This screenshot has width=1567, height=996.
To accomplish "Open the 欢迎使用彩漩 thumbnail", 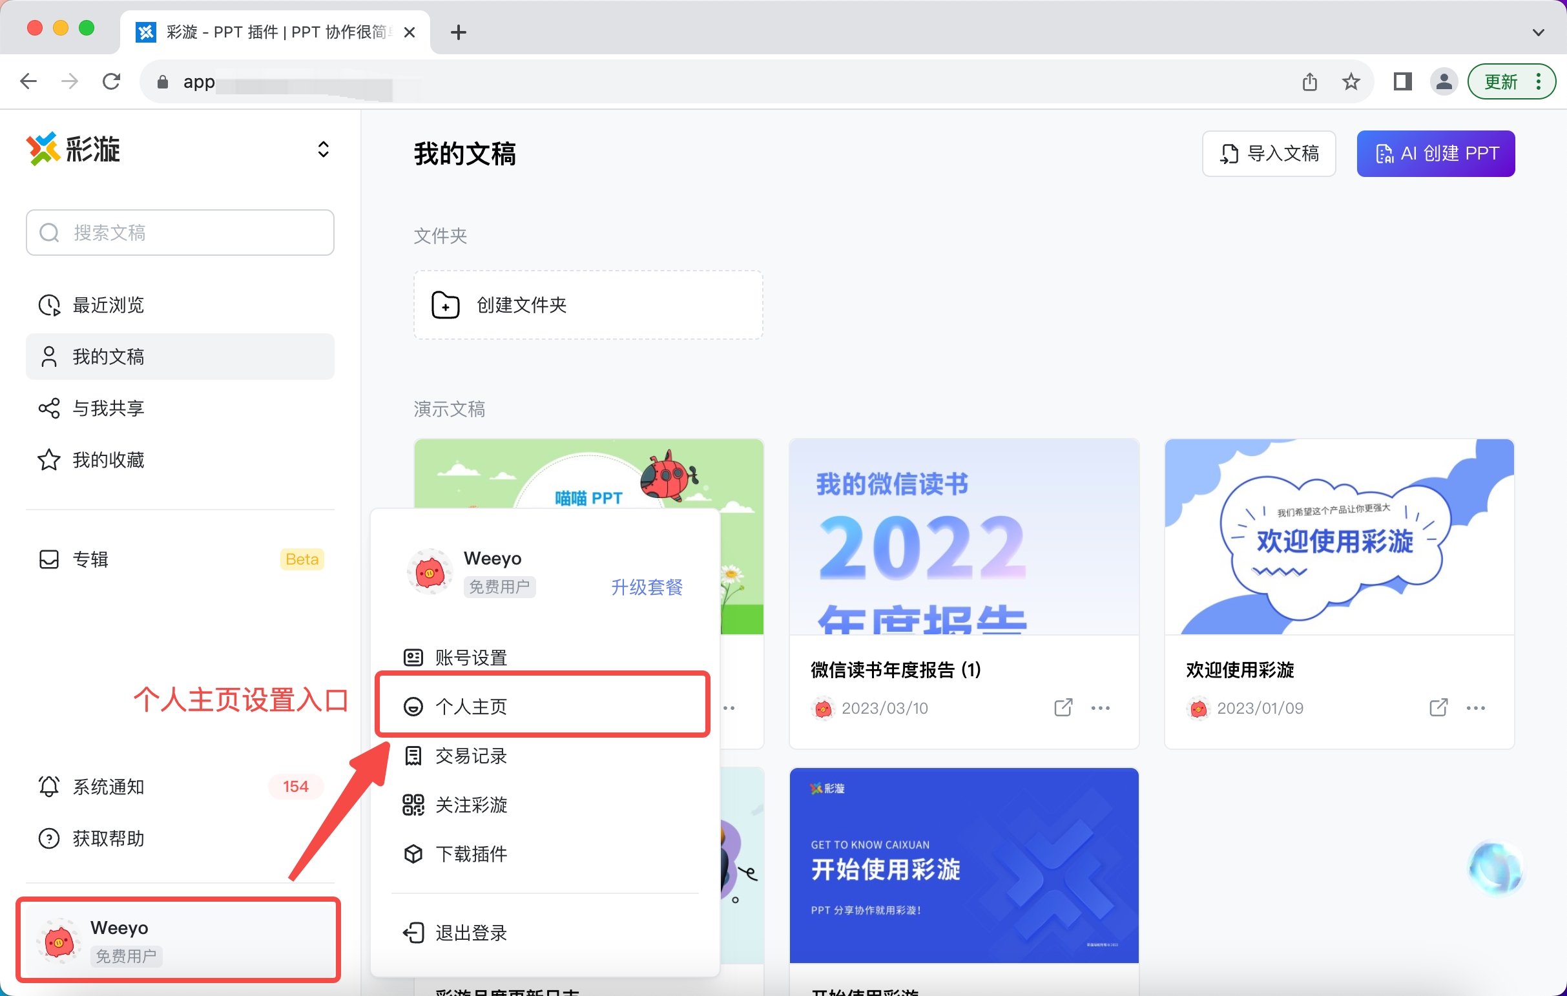I will (1339, 537).
